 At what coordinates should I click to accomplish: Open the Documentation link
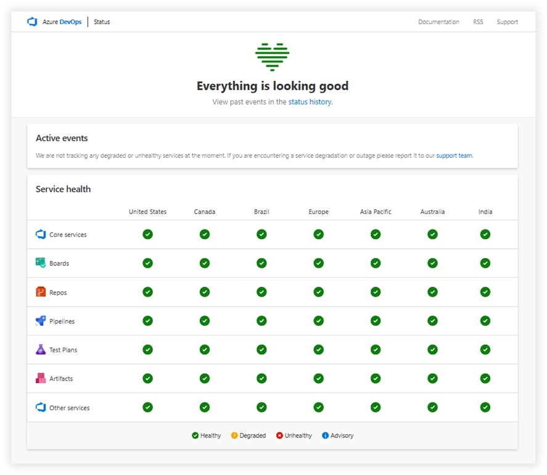click(x=438, y=22)
